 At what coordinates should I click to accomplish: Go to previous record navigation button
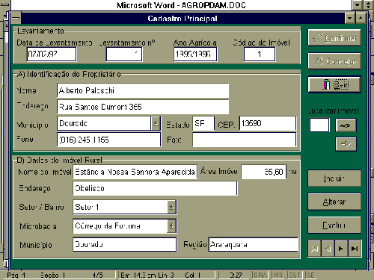[328, 249]
